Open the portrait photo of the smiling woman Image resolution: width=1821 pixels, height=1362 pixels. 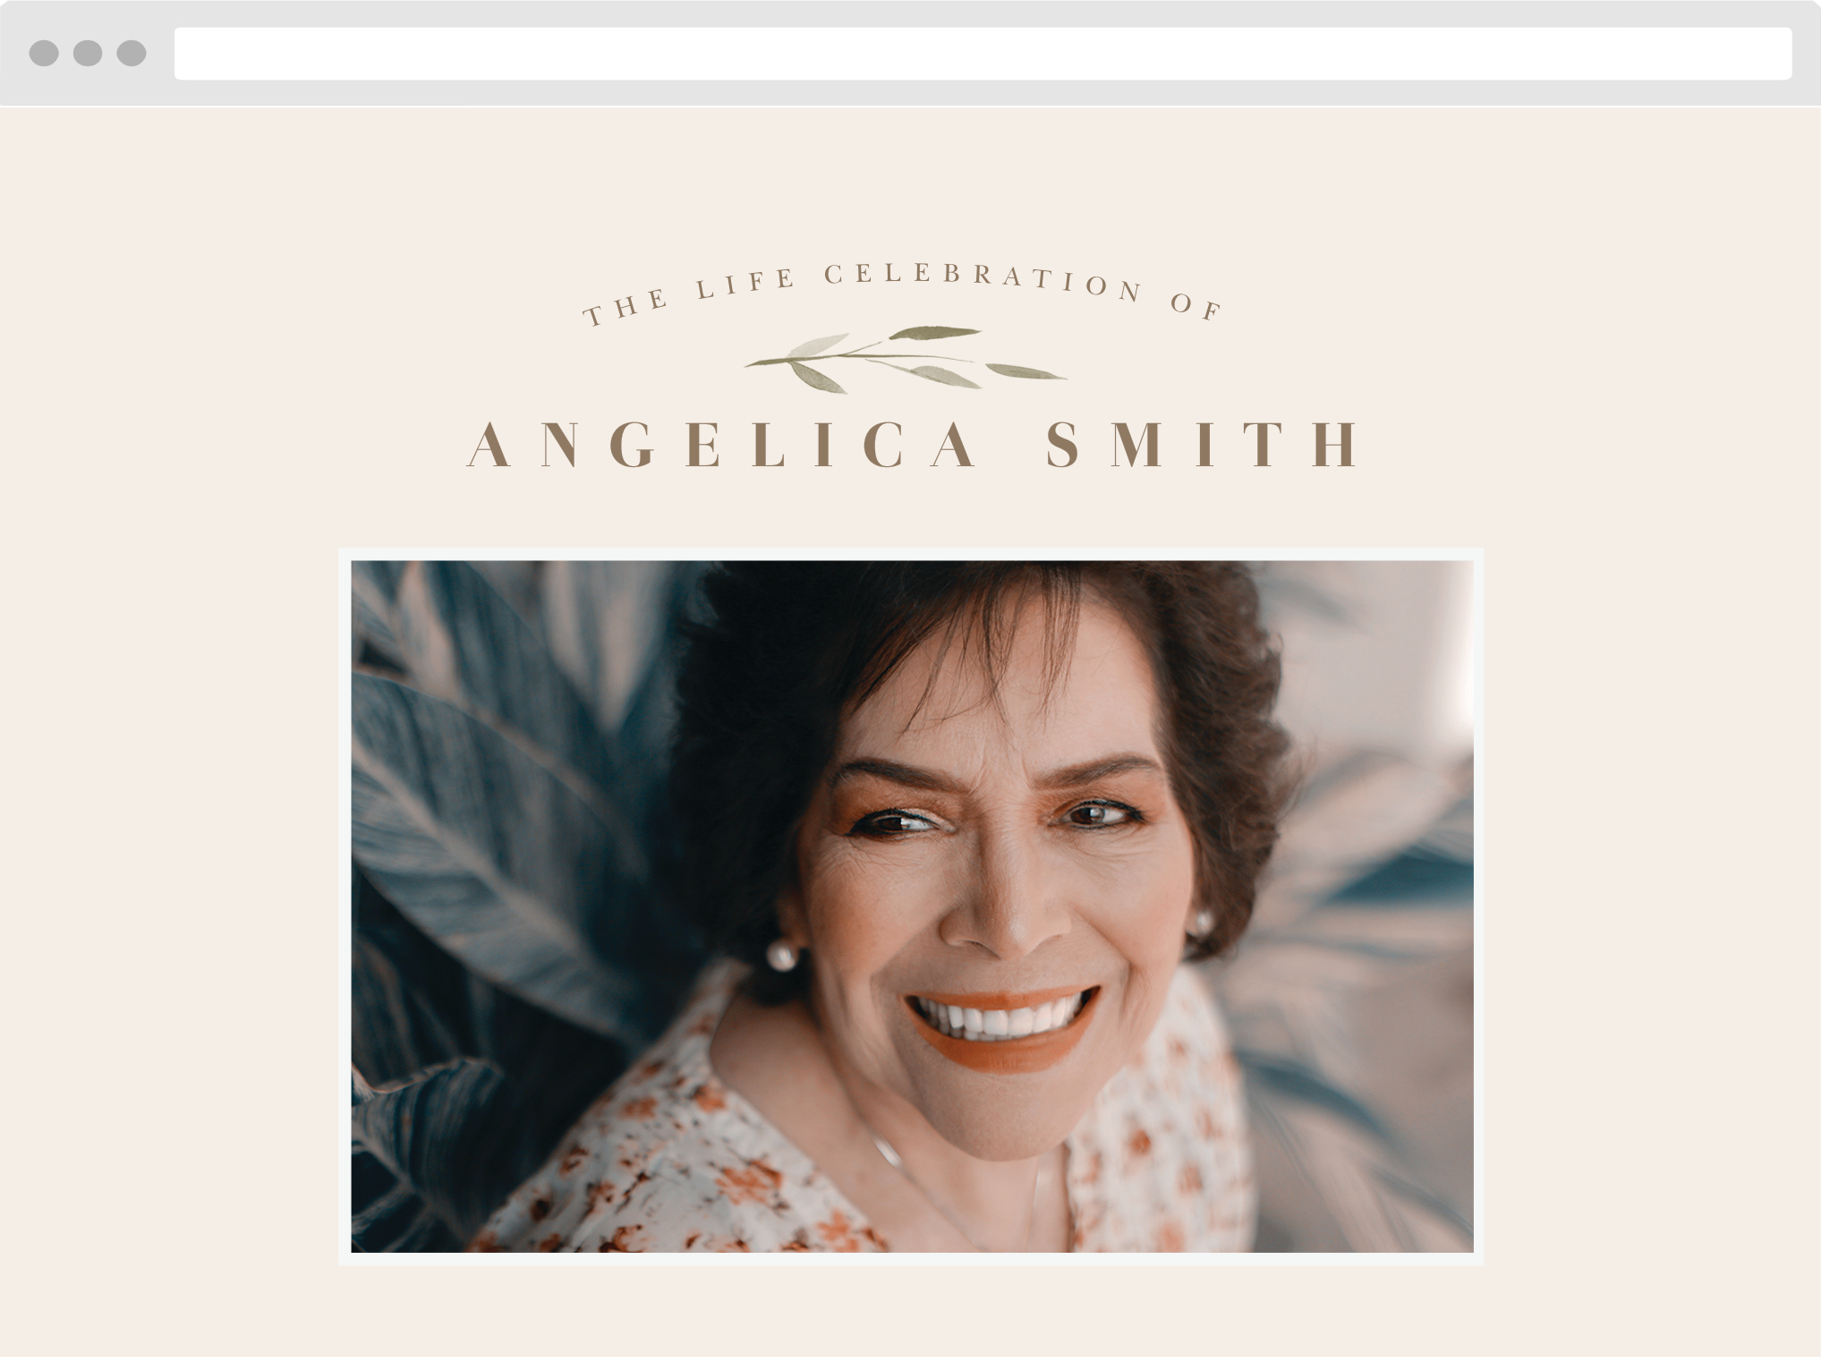[x=912, y=906]
